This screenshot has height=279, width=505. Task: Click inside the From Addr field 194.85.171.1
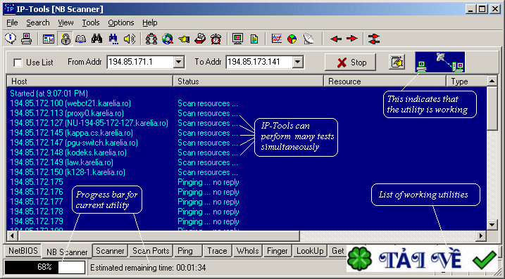140,62
